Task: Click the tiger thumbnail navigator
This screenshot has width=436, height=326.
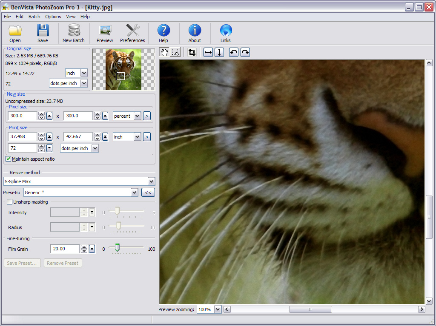Action: pos(123,69)
